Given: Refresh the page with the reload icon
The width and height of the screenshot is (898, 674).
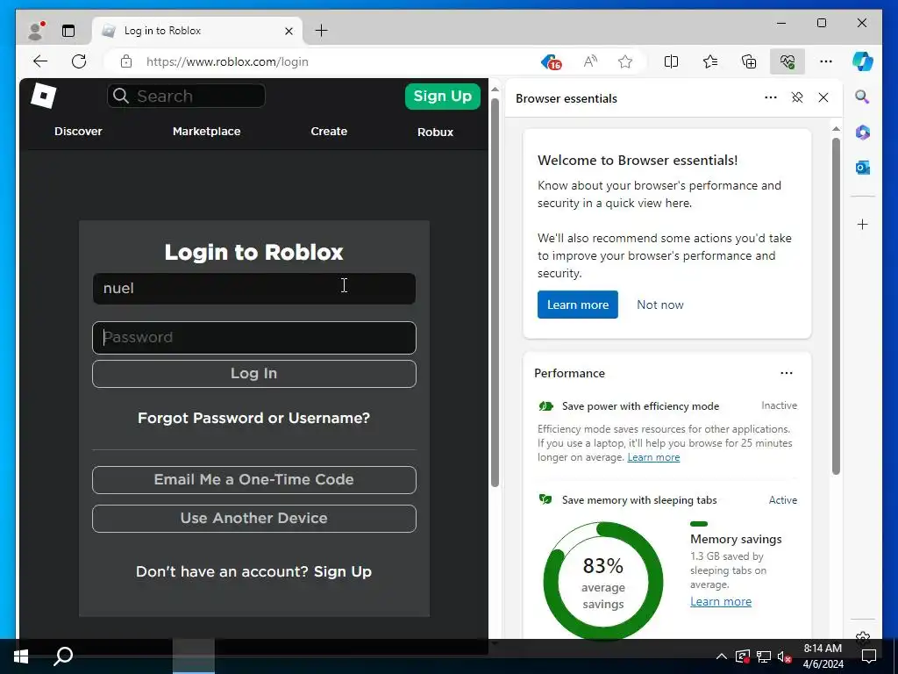Looking at the screenshot, I should tap(79, 61).
